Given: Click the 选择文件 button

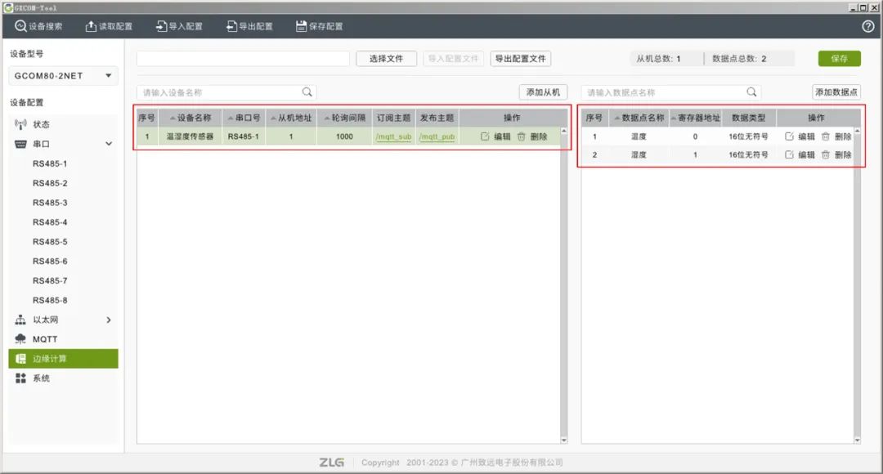Looking at the screenshot, I should click(386, 59).
